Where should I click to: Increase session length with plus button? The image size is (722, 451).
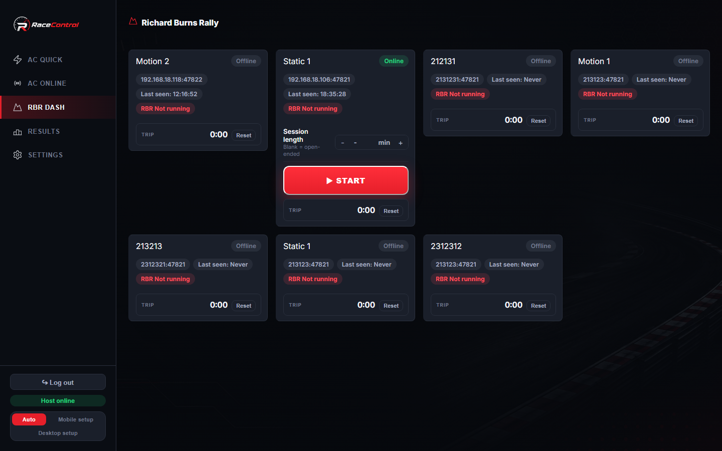click(x=401, y=143)
